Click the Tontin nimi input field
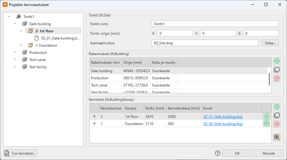287x160 pixels. (x=215, y=24)
